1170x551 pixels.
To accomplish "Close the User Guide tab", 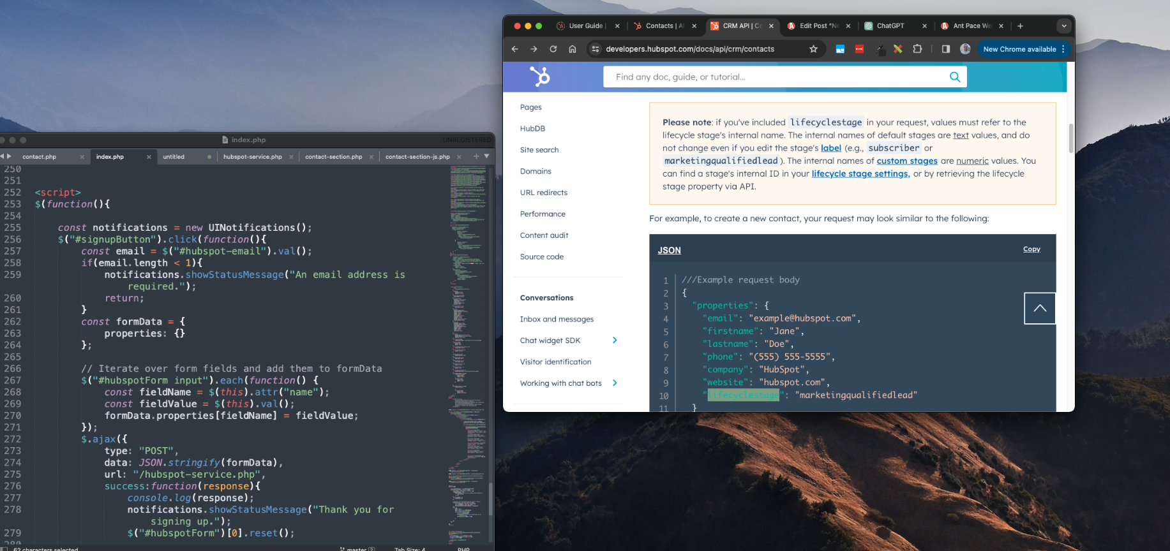I will tap(617, 26).
